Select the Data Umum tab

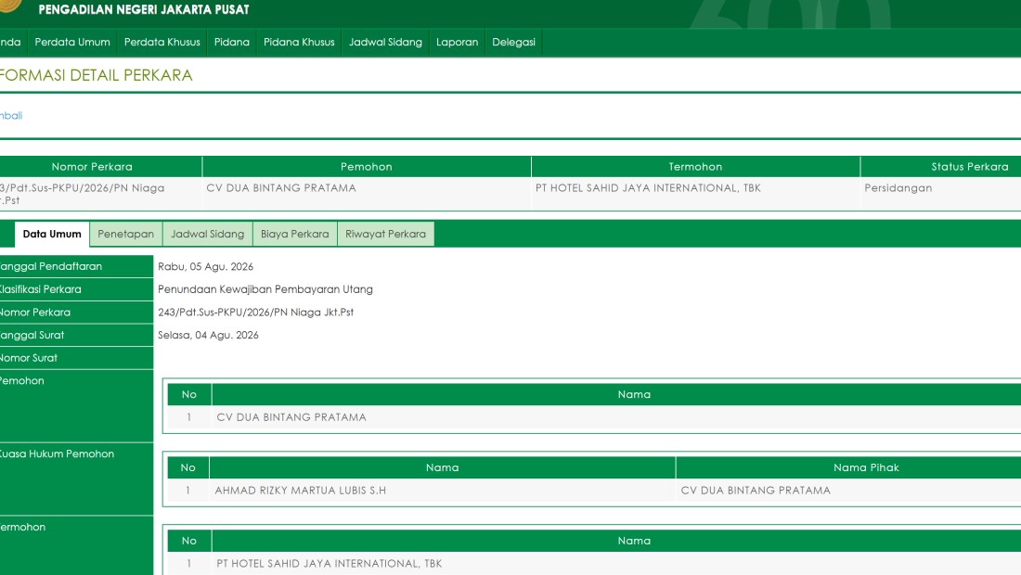point(52,234)
